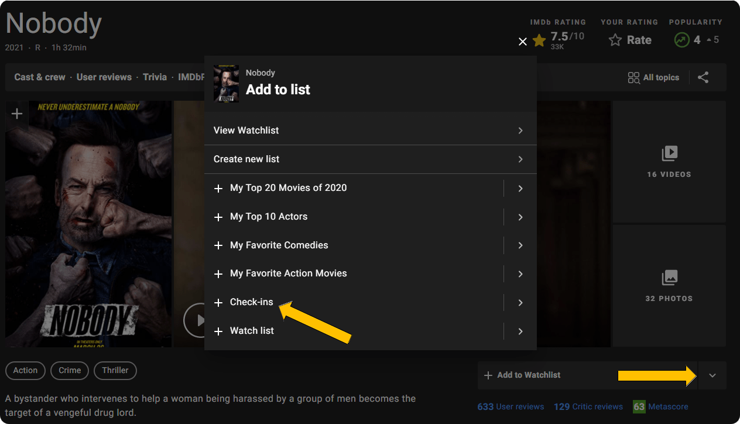Click the R rating label
Viewport: 740px width, 424px height.
[x=37, y=47]
